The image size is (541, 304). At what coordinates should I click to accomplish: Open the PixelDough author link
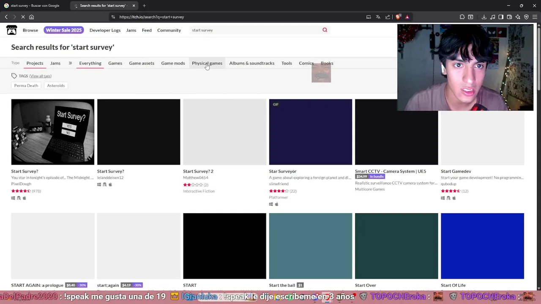coord(21,184)
